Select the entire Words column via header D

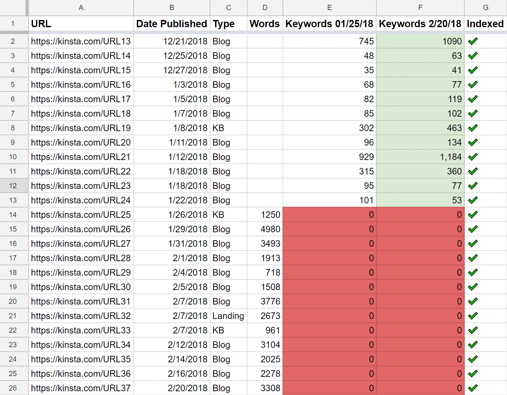point(265,8)
